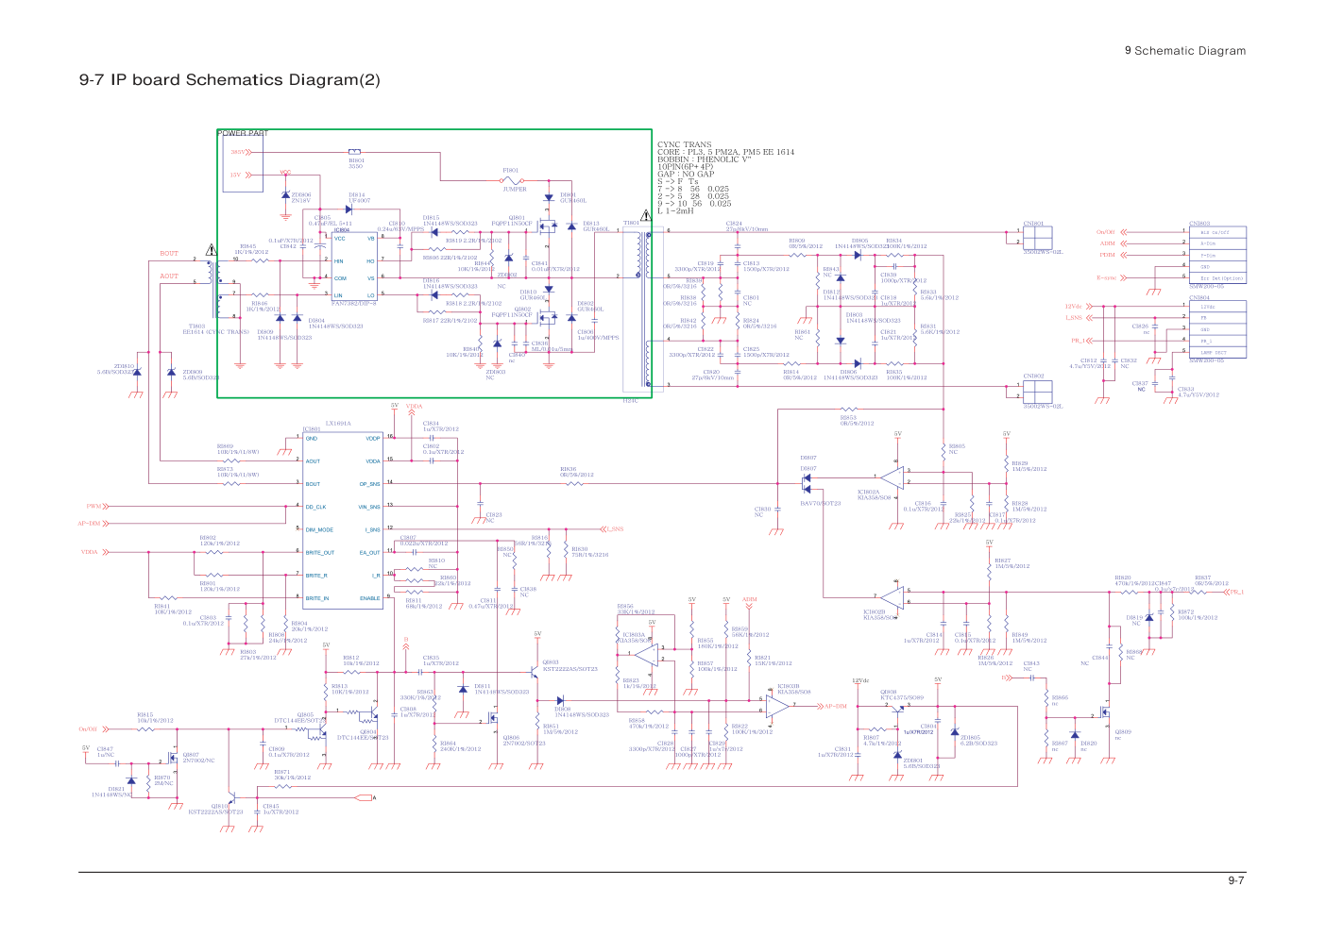Screen dimensions: 1326x937
Task: Click the POWER PART label
Action: [x=243, y=134]
